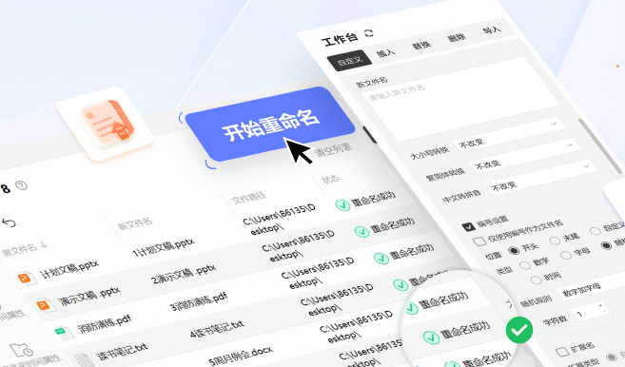Click the folder time attribute sidebar icon
This screenshot has height=367, width=625.
22,350
